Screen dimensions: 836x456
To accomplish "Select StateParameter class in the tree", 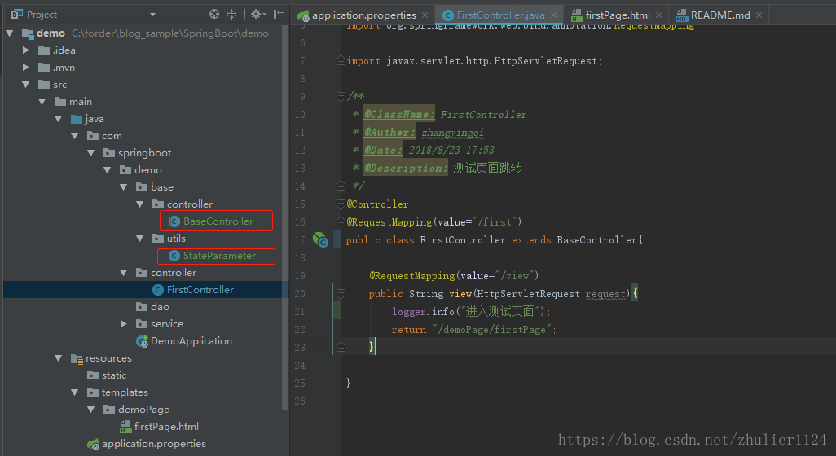I will click(x=218, y=256).
